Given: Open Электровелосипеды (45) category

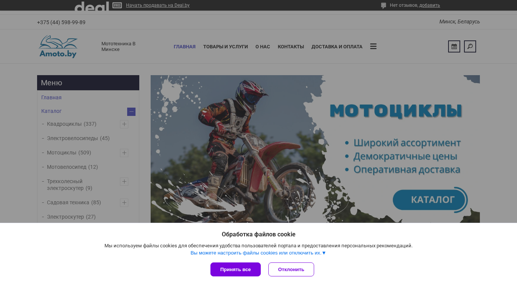Looking at the screenshot, I should [x=78, y=138].
